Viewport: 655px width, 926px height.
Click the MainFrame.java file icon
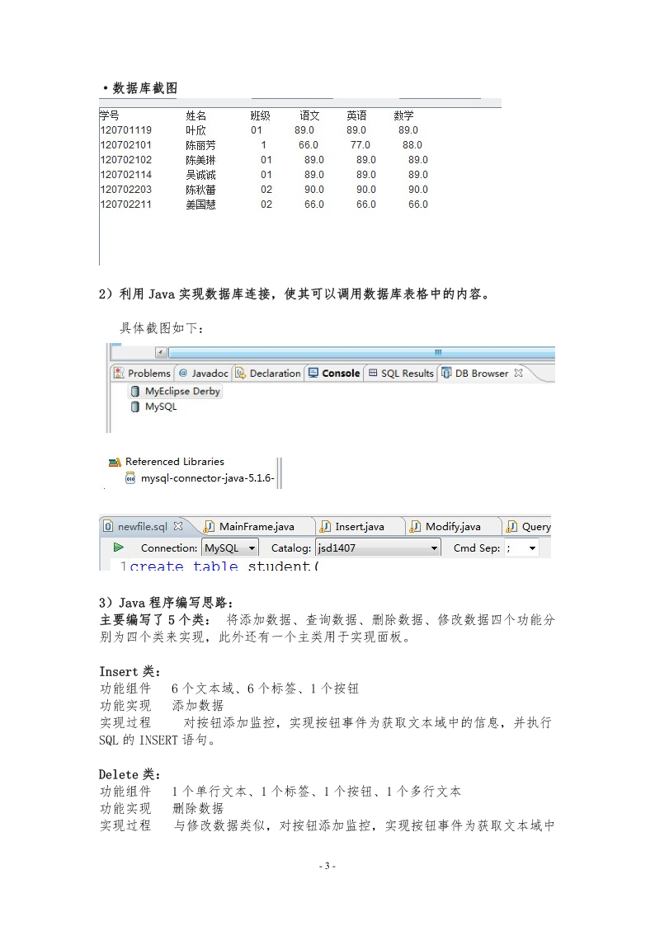click(209, 526)
